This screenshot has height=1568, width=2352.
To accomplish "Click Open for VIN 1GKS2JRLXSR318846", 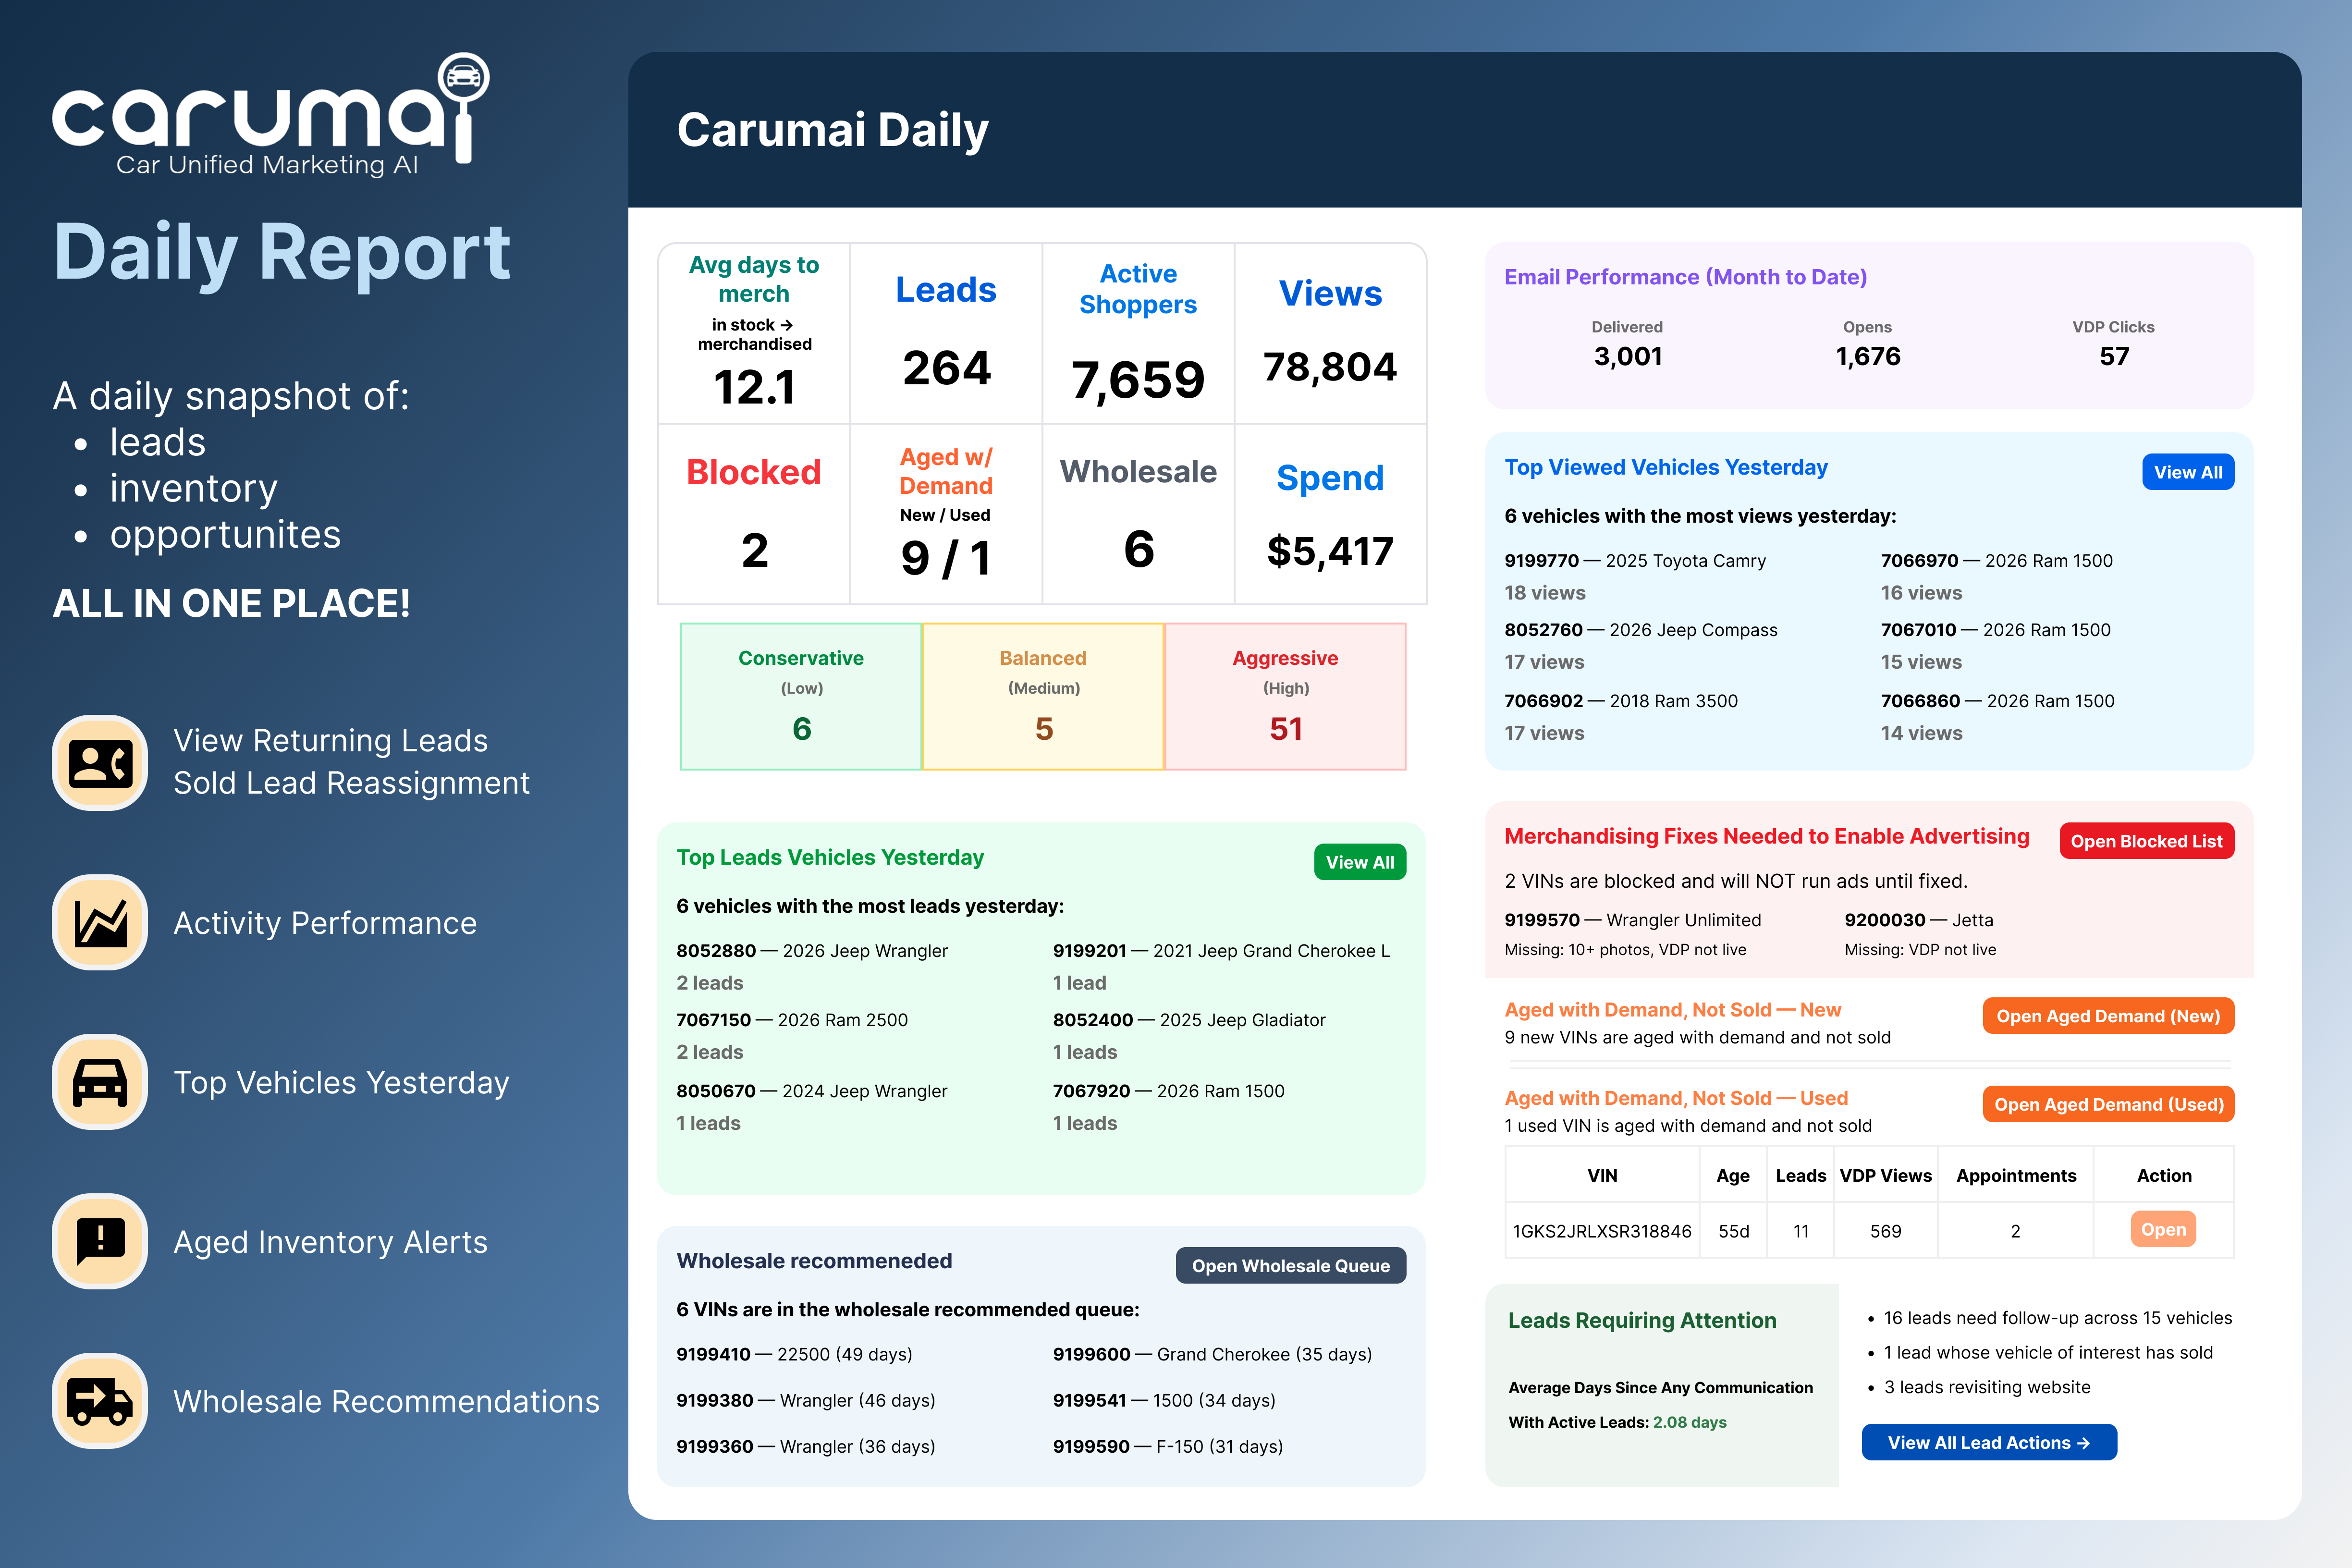I will pos(2163,1230).
